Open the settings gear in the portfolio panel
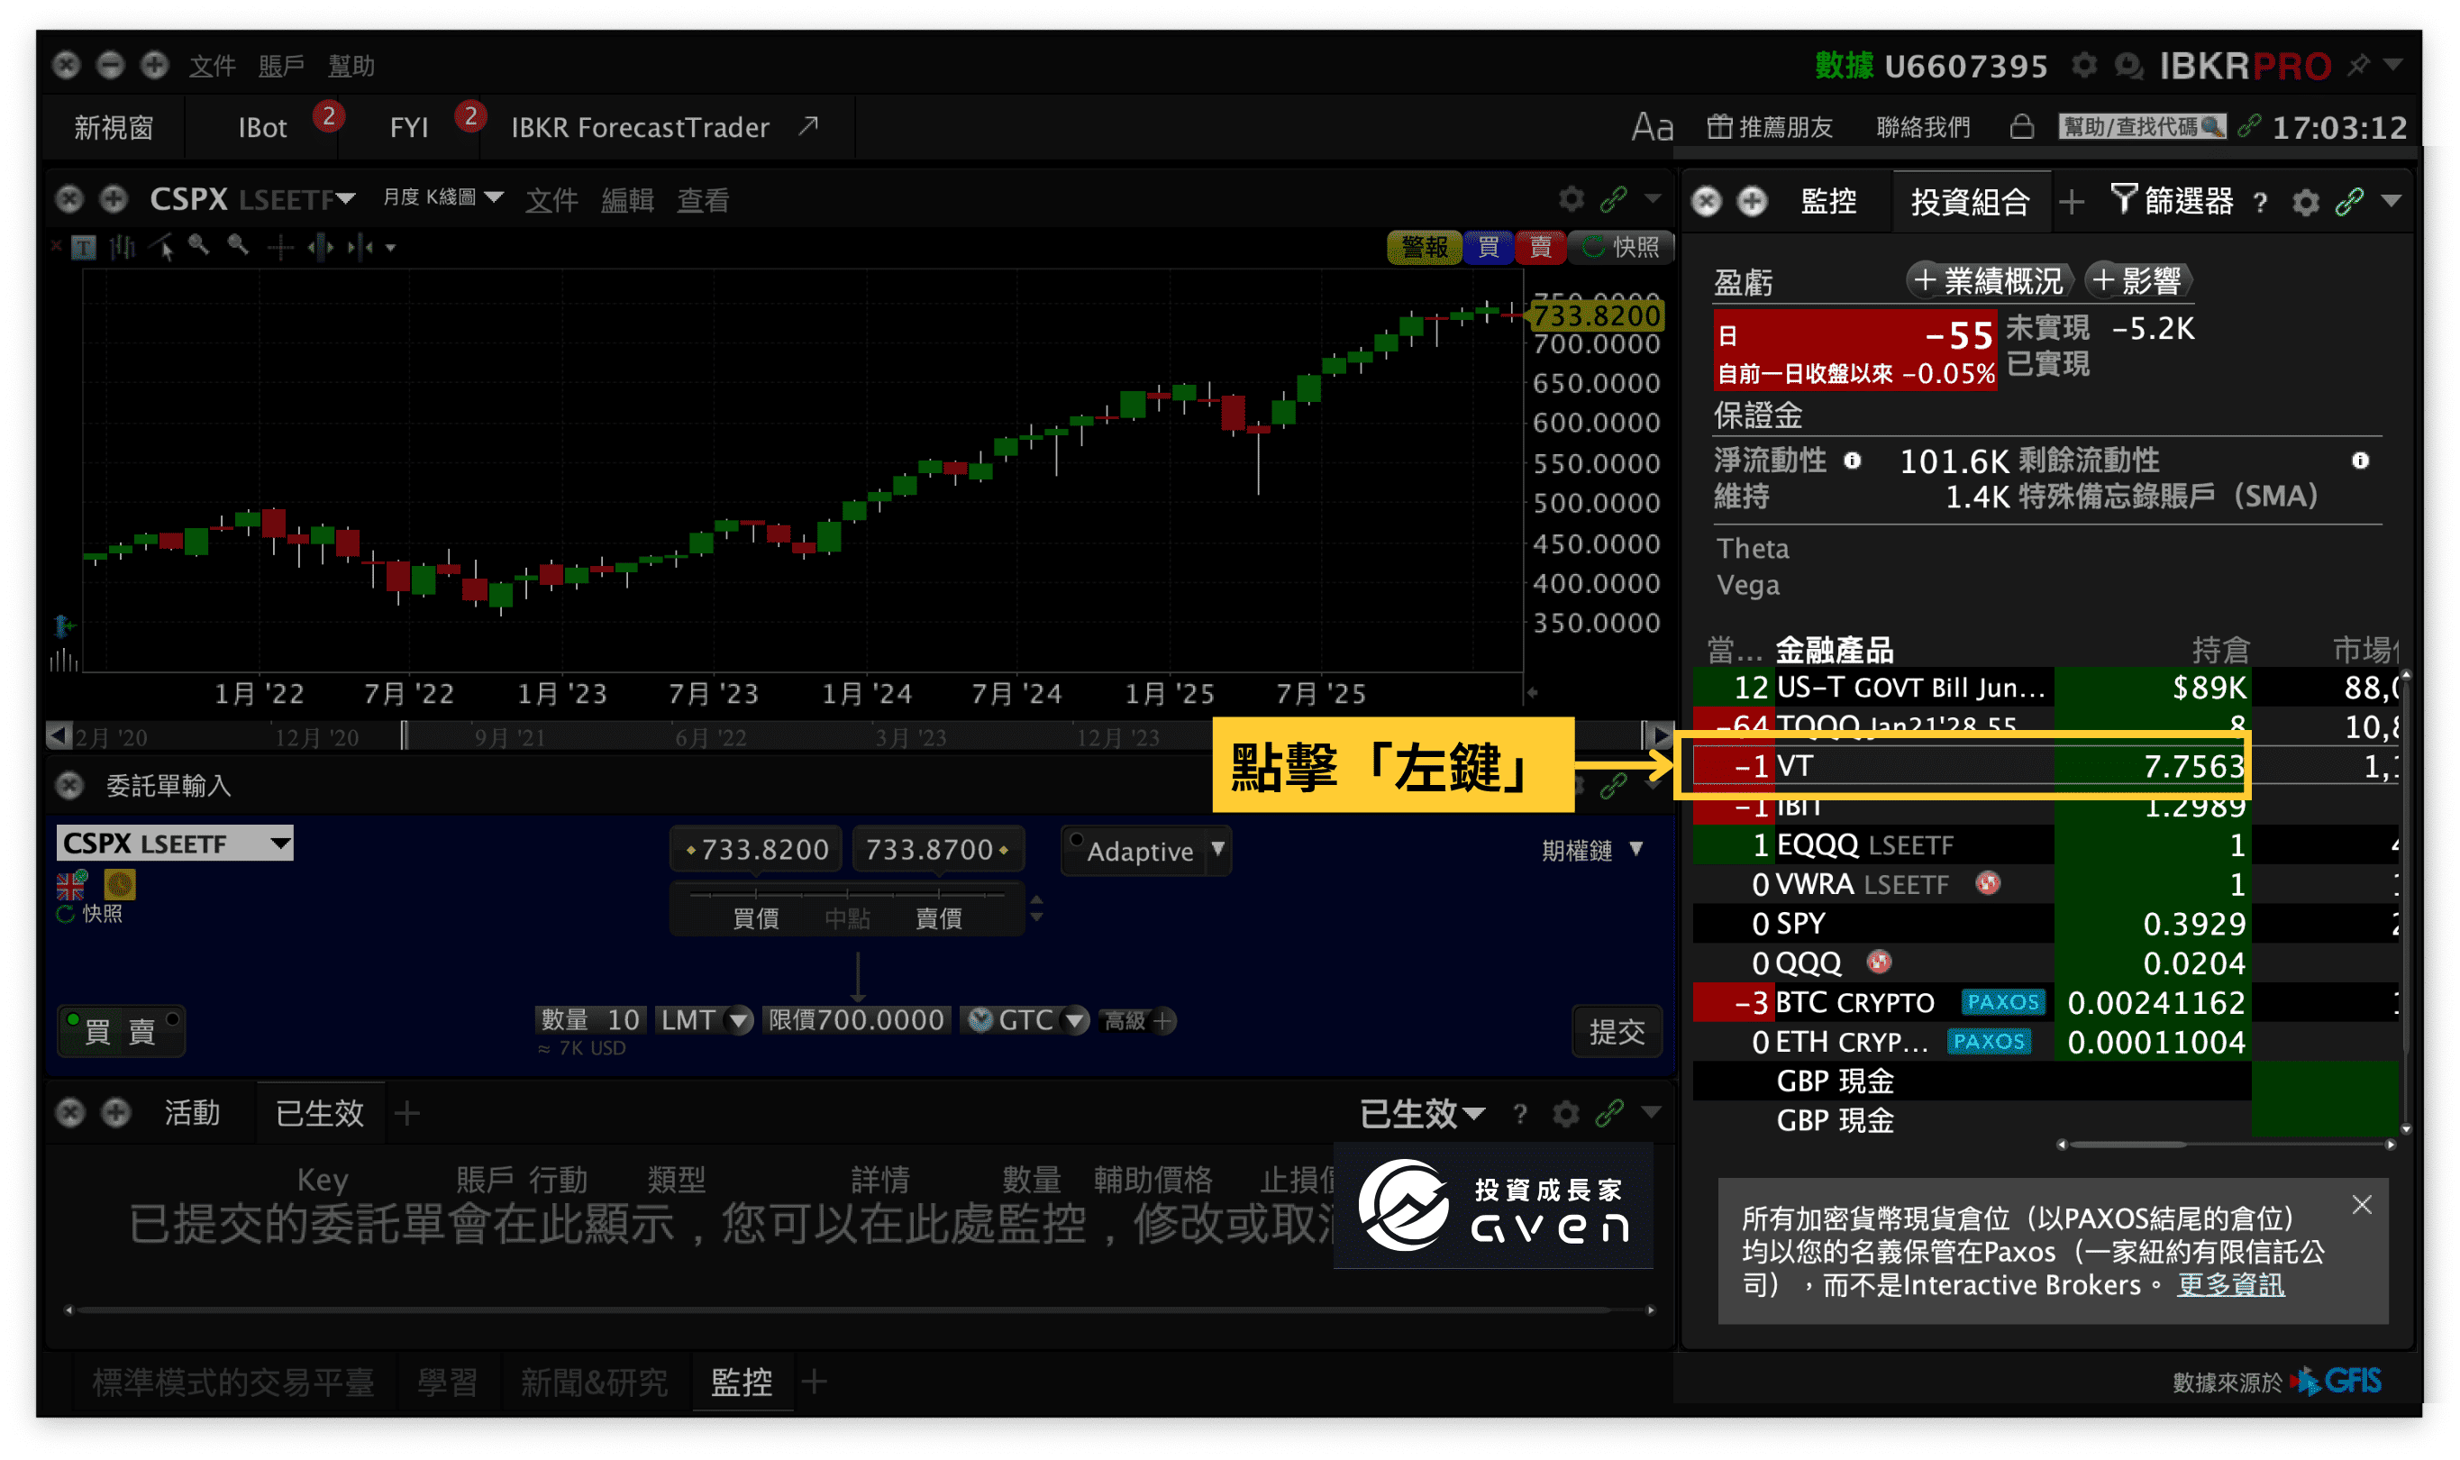Image resolution: width=2460 pixels, height=1460 pixels. click(2306, 201)
